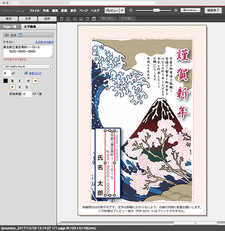Open the black text color swatch
The image size is (225, 231).
click(x=5, y=81)
